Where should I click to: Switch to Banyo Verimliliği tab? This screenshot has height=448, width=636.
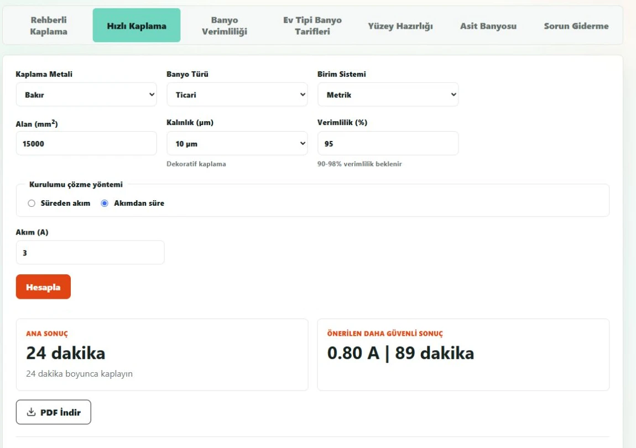(x=225, y=25)
